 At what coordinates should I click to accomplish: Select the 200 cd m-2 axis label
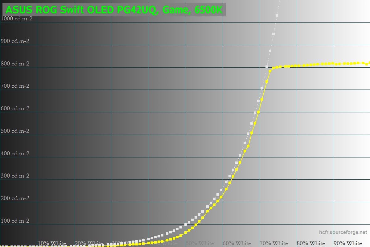click(x=15, y=198)
